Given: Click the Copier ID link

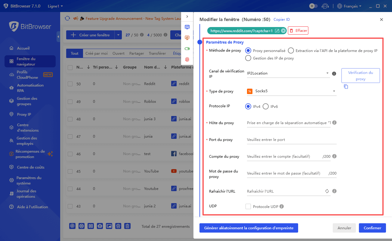Looking at the screenshot, I should click(x=282, y=20).
